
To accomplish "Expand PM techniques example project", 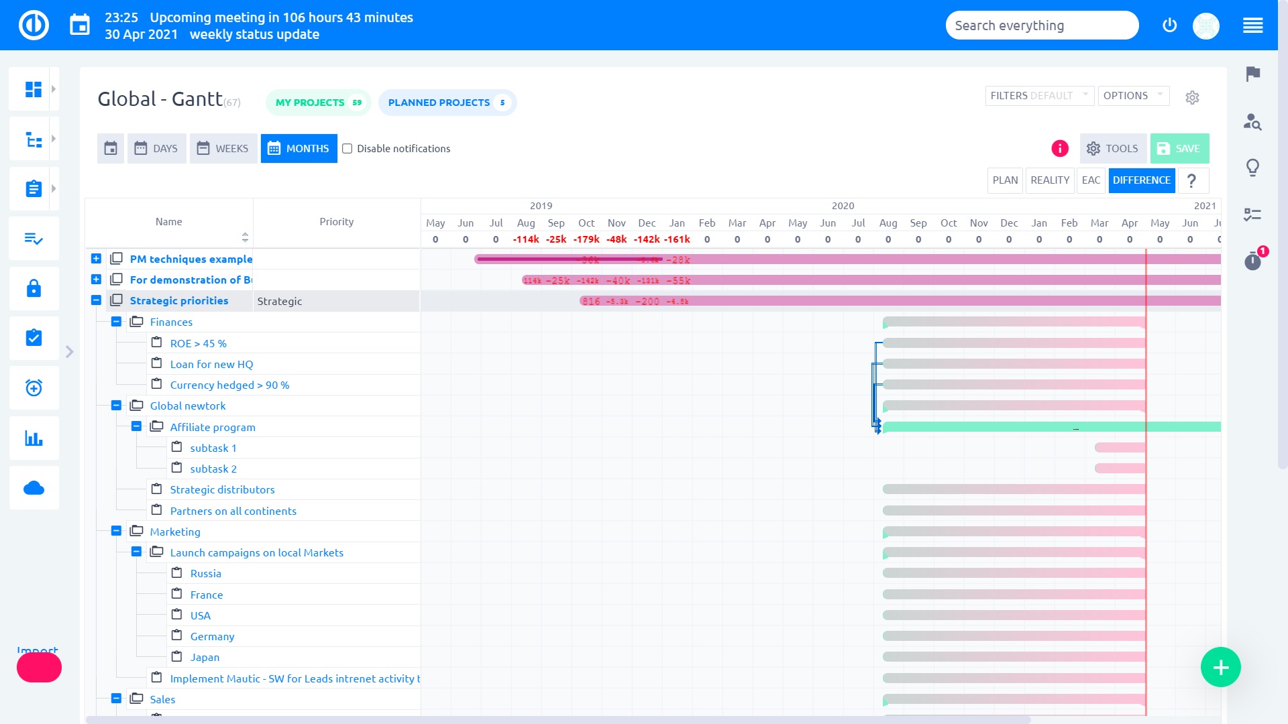I will click(96, 259).
